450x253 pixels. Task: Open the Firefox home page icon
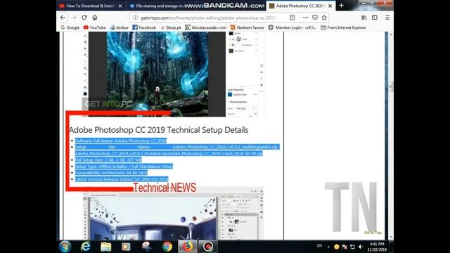95,18
